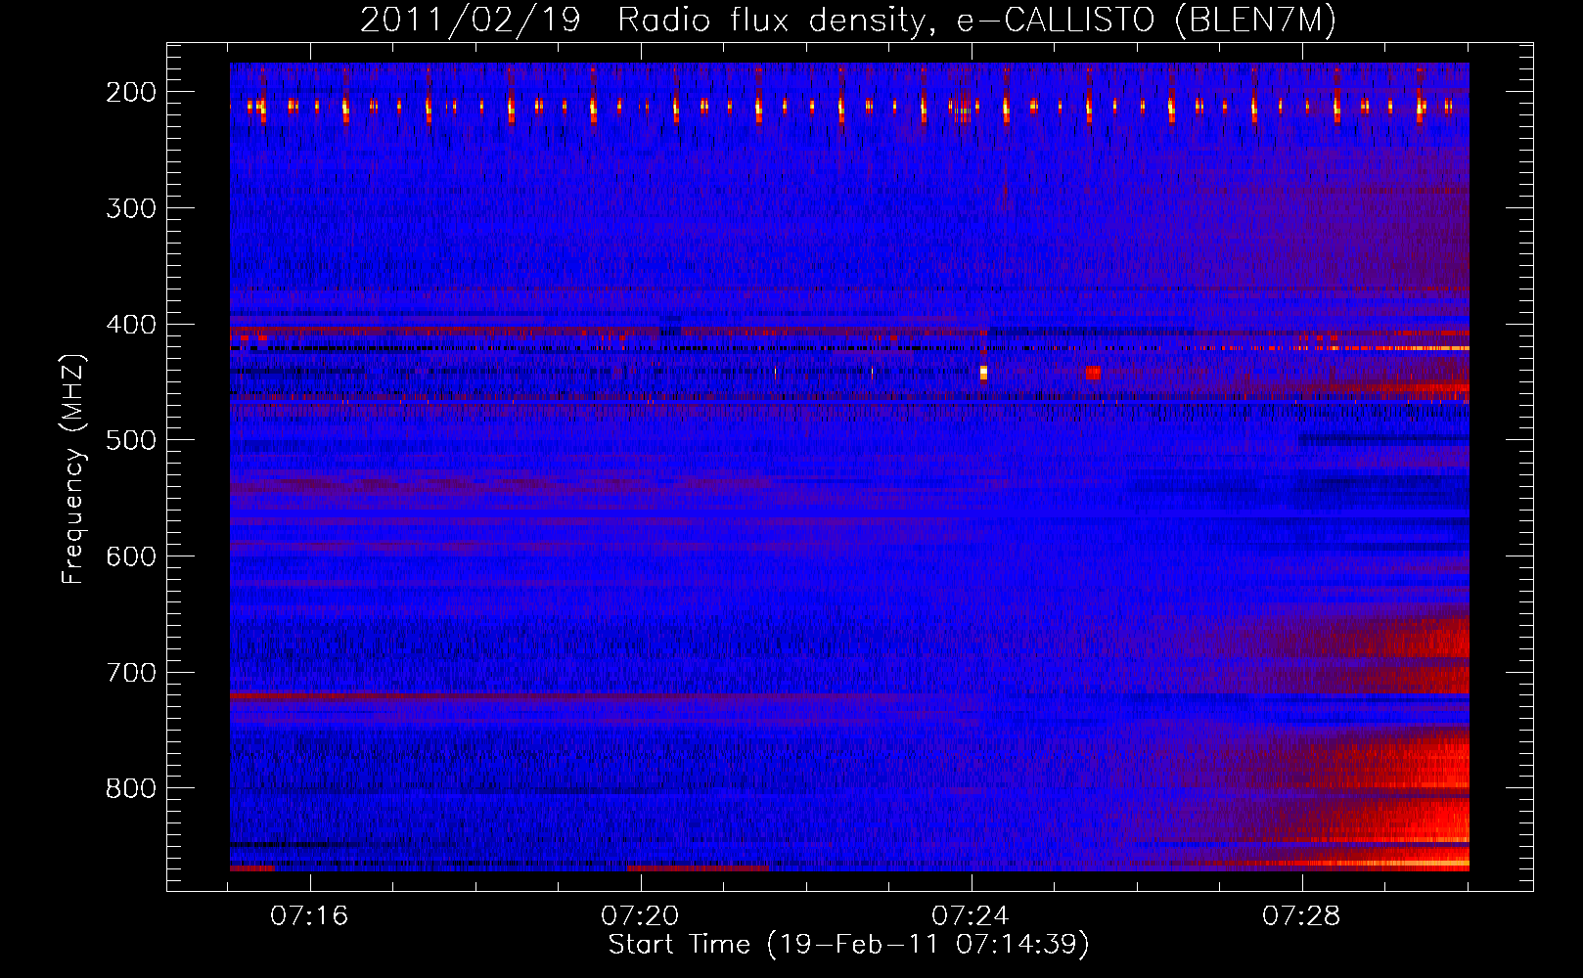Image resolution: width=1583 pixels, height=978 pixels.
Task: Click the 500 frequency tick label
Action: click(x=130, y=440)
